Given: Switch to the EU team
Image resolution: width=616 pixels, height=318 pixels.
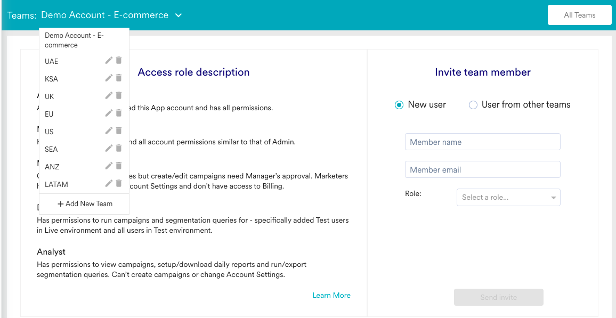Looking at the screenshot, I should [49, 114].
